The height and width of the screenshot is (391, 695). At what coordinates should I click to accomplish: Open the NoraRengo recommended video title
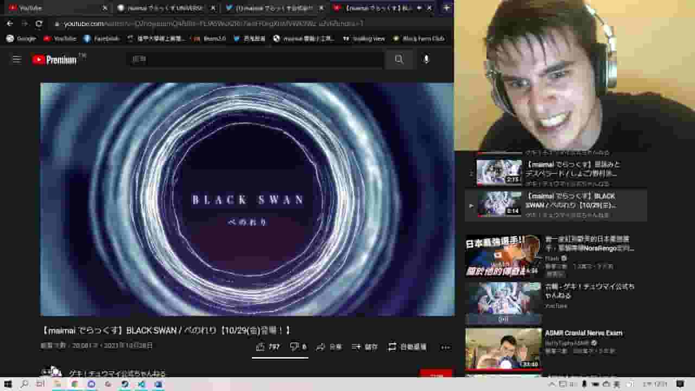tap(590, 243)
